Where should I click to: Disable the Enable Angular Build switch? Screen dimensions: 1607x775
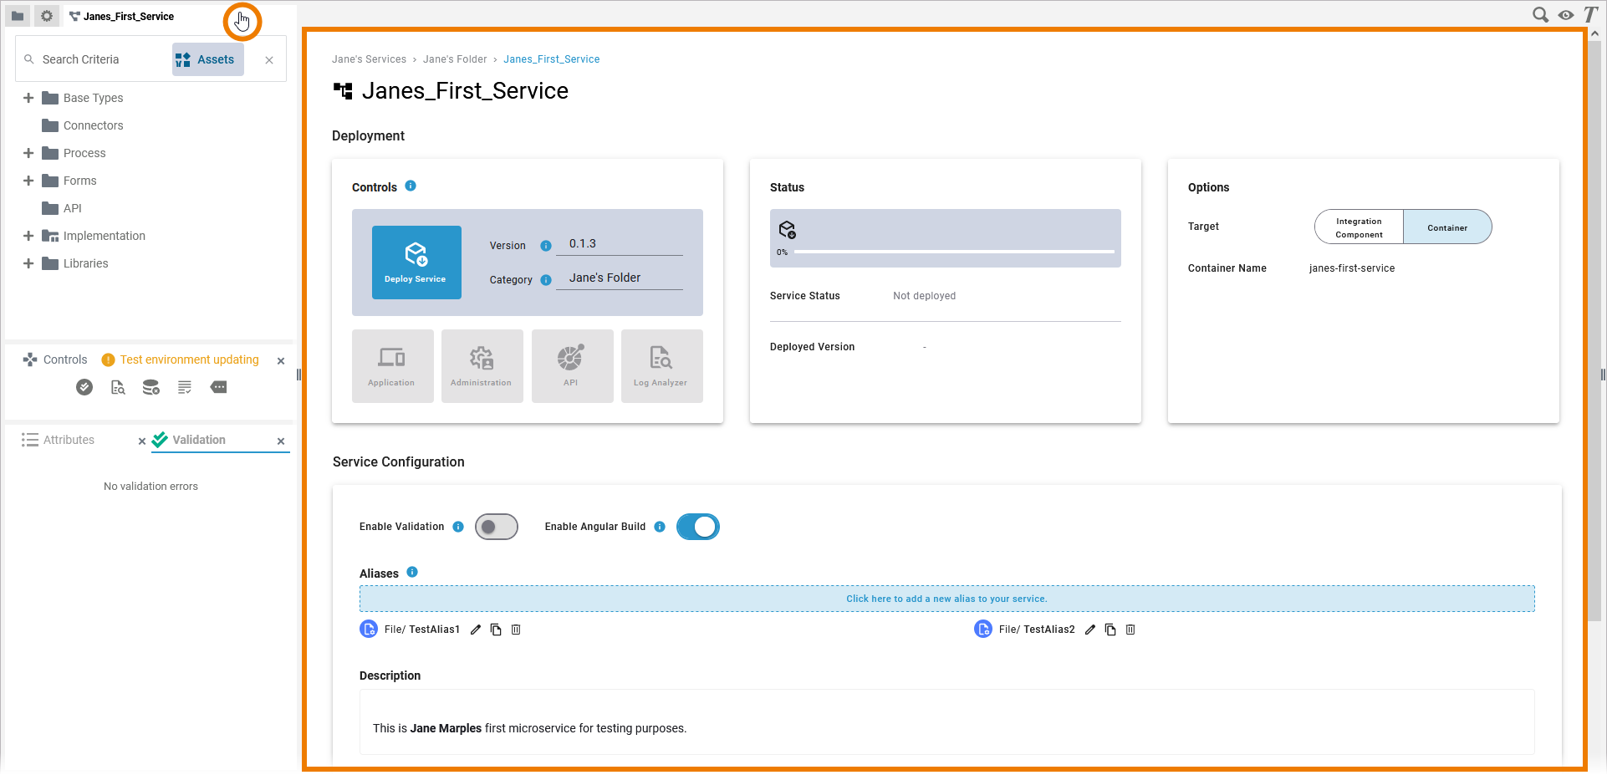click(697, 527)
